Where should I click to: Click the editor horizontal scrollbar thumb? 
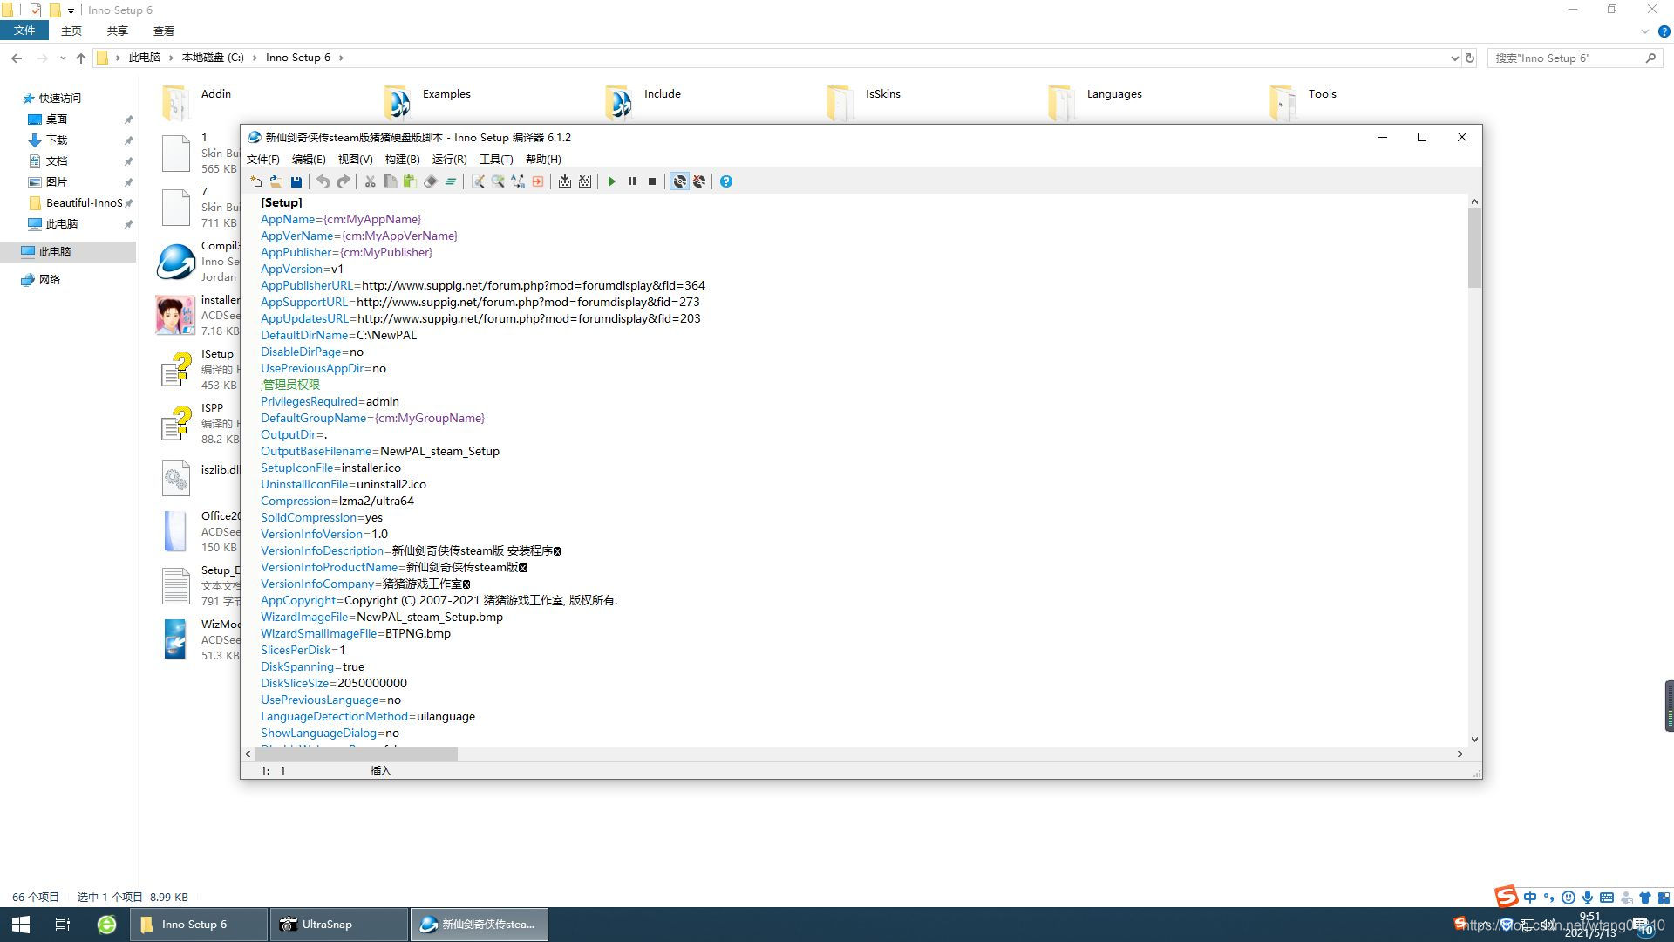click(356, 754)
